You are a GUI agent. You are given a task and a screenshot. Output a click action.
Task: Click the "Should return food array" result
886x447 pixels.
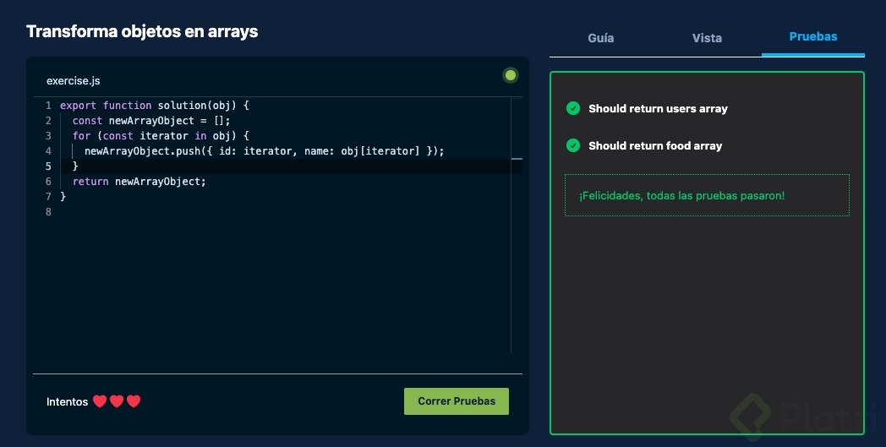655,146
